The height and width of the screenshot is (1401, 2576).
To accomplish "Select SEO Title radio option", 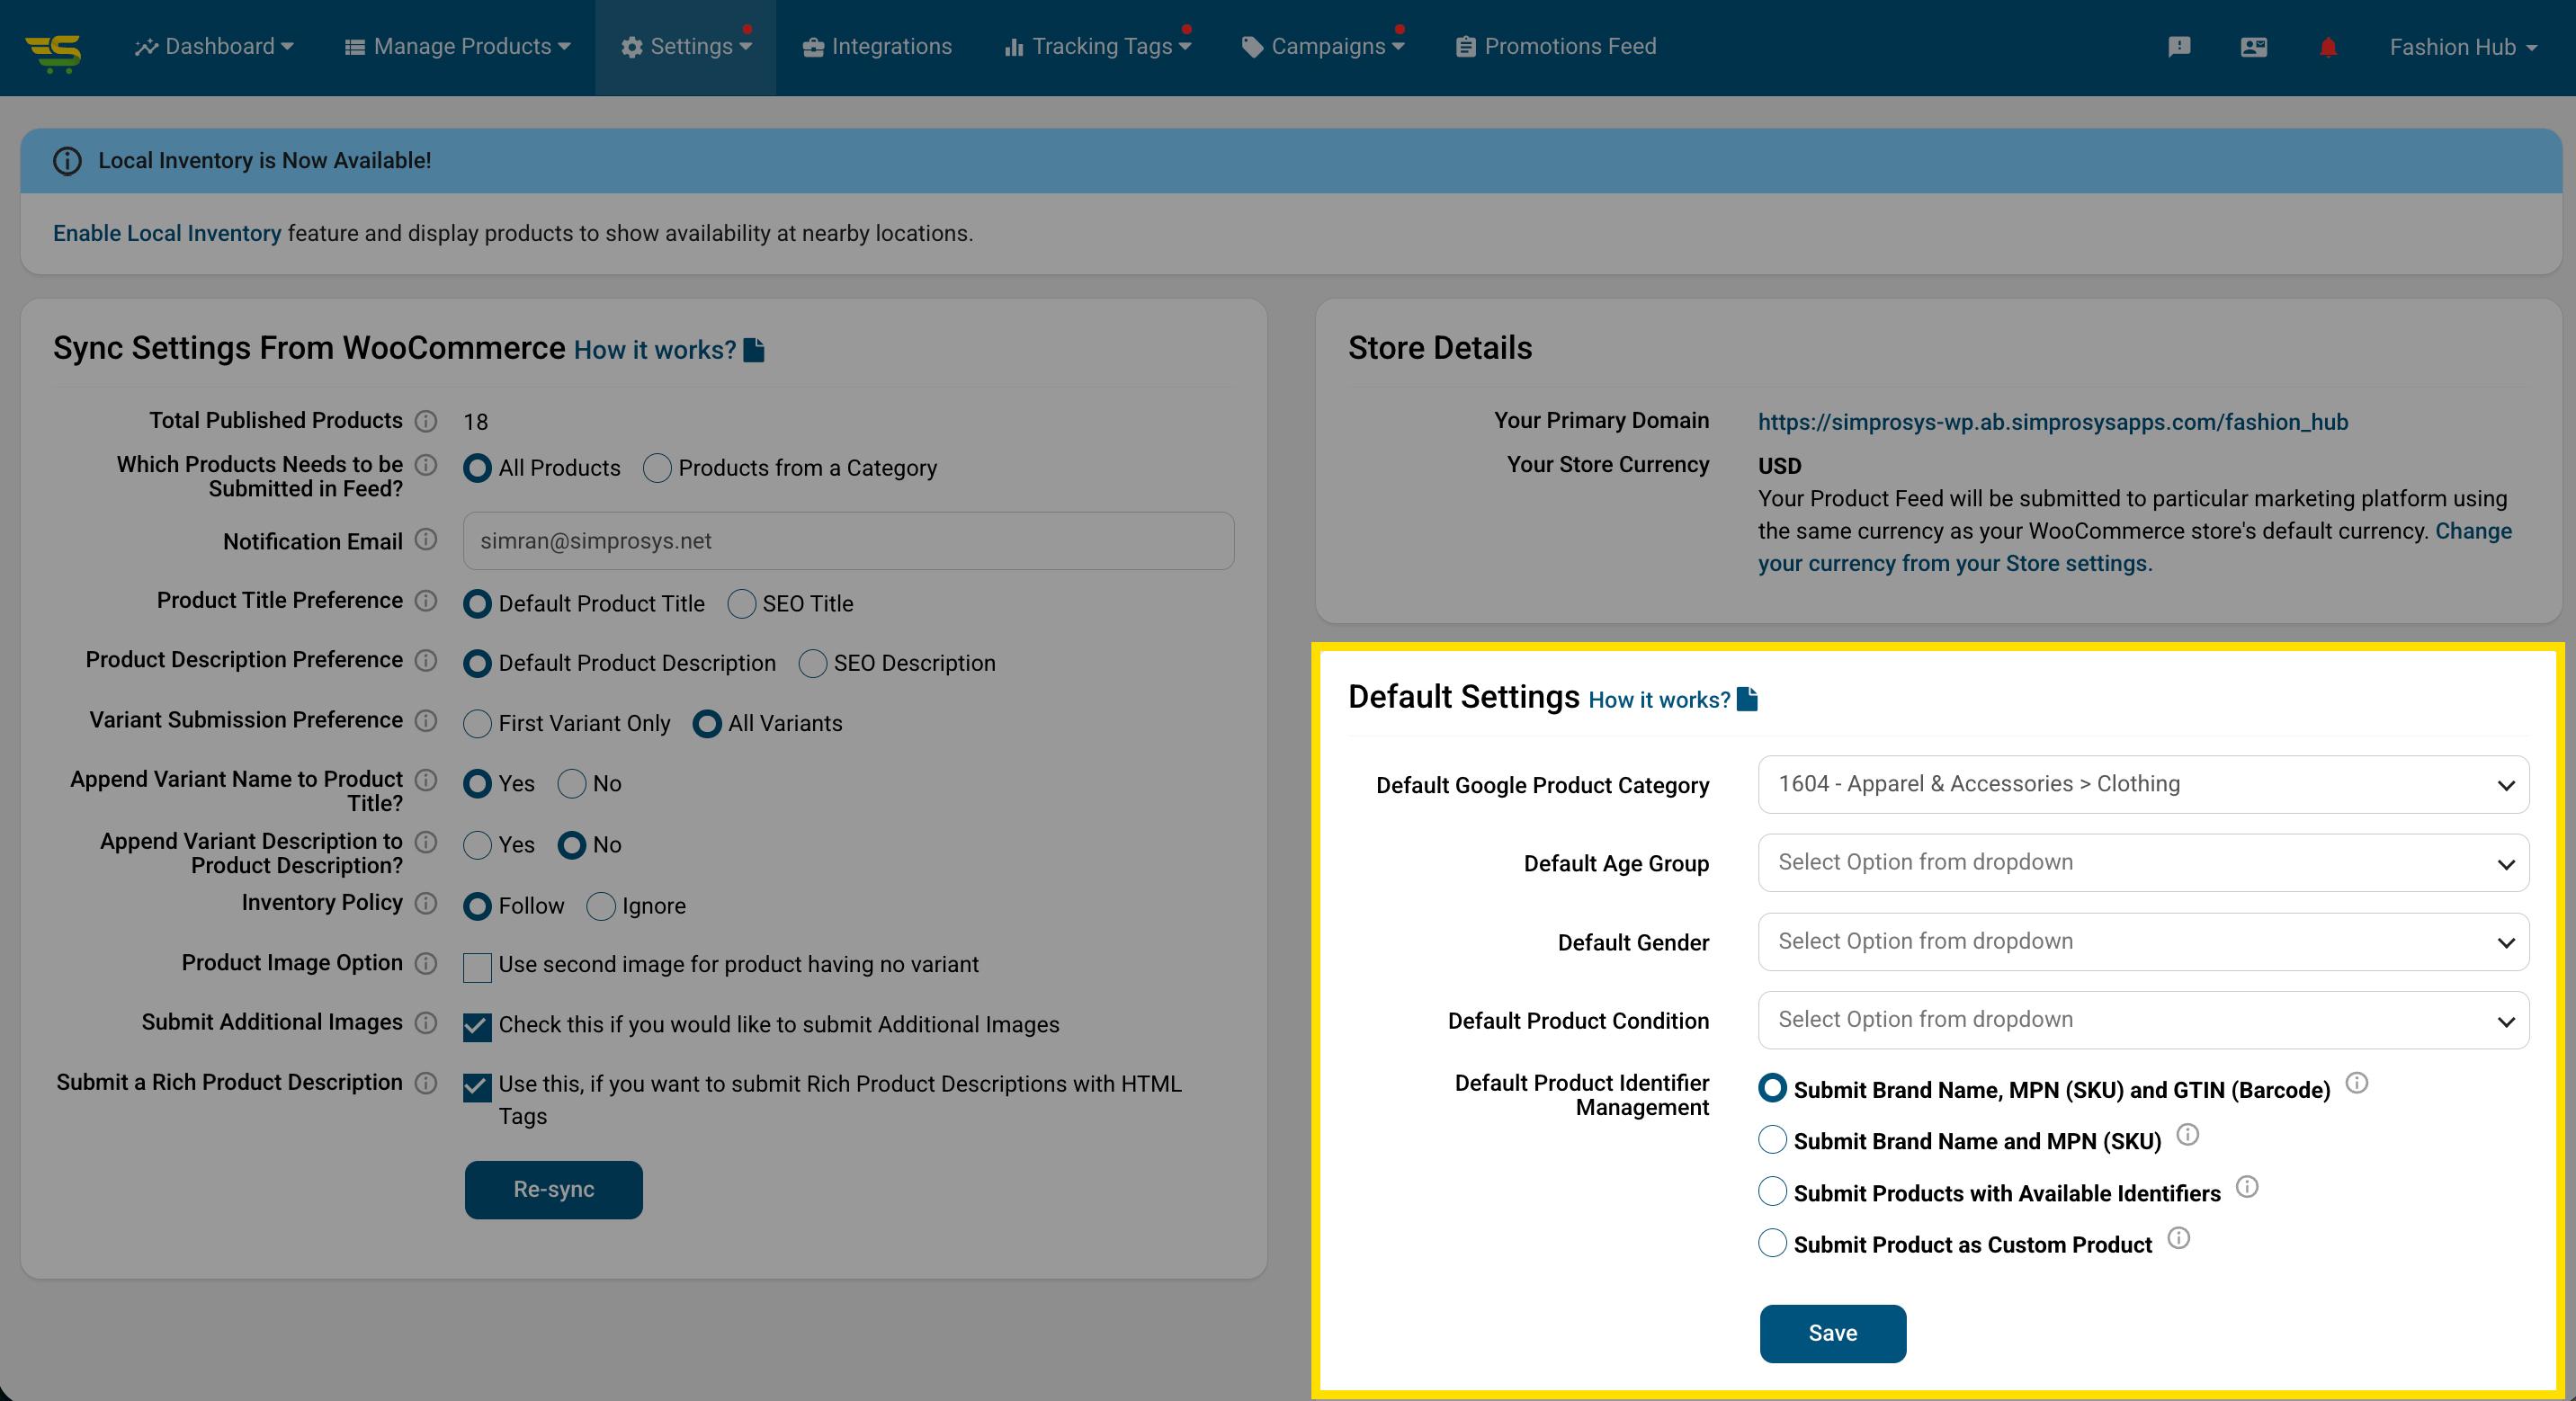I will point(741,604).
